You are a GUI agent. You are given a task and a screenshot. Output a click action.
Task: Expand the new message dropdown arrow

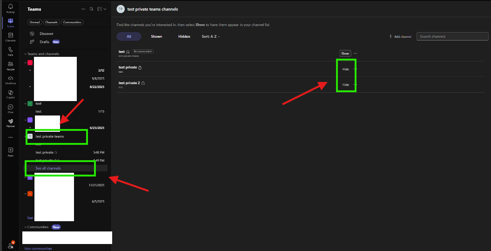105,9
